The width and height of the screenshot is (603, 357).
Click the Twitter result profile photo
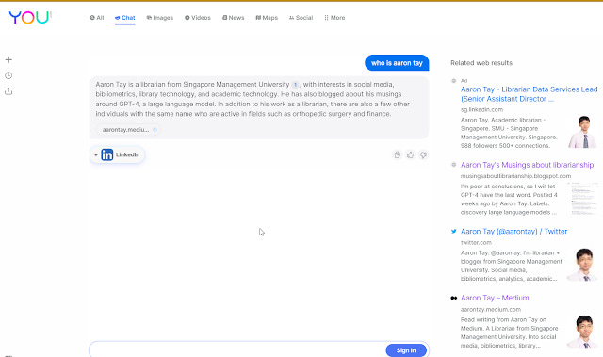pos(582,265)
